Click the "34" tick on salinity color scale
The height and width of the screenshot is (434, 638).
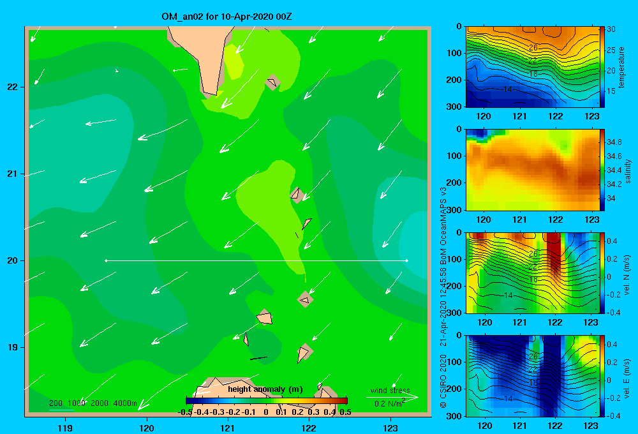coord(611,198)
